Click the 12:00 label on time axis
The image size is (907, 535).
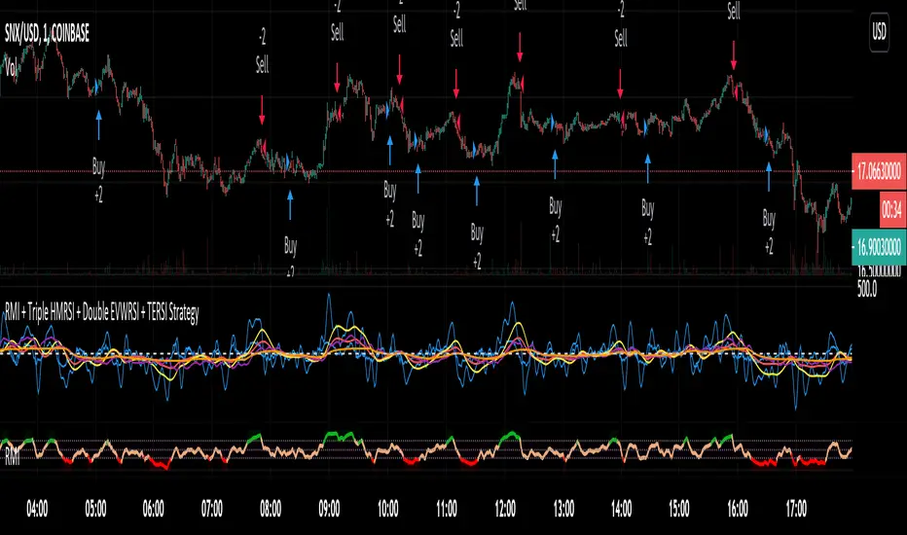[x=506, y=508]
